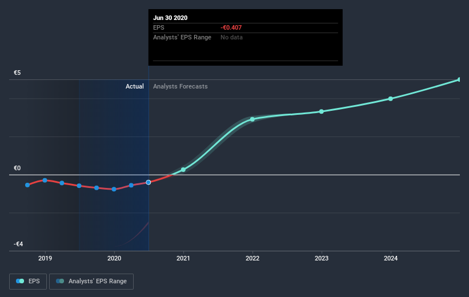
Task: Select the 2023 forecast data point
Action: click(x=322, y=111)
